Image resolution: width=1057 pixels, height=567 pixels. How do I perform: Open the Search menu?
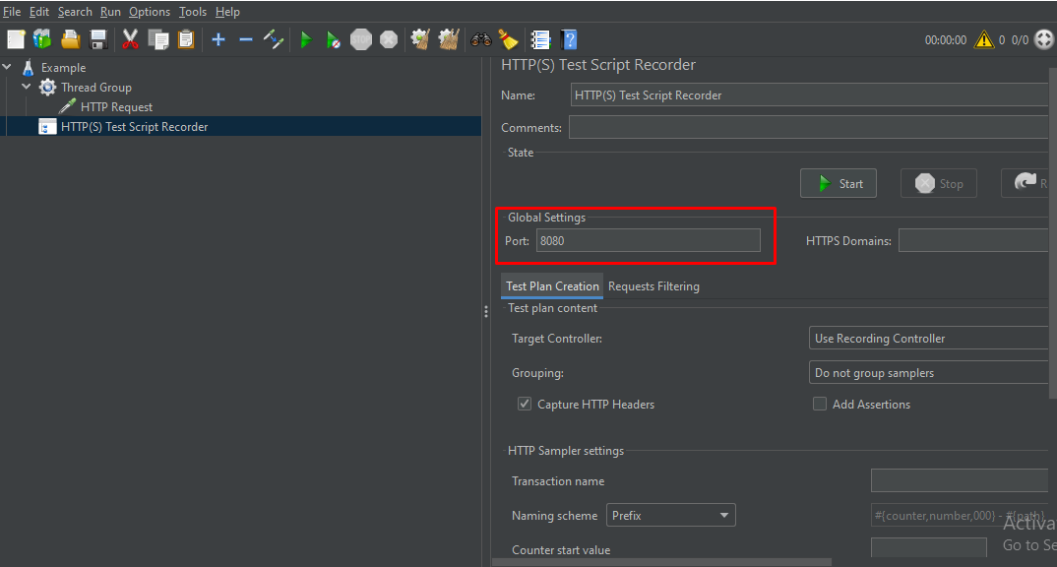75,12
